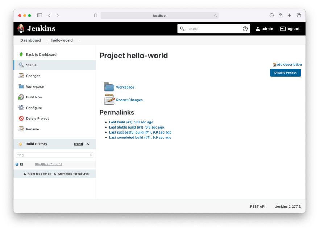Click the Build History sun weather icon
This screenshot has width=319, height=231.
pos(20,144)
